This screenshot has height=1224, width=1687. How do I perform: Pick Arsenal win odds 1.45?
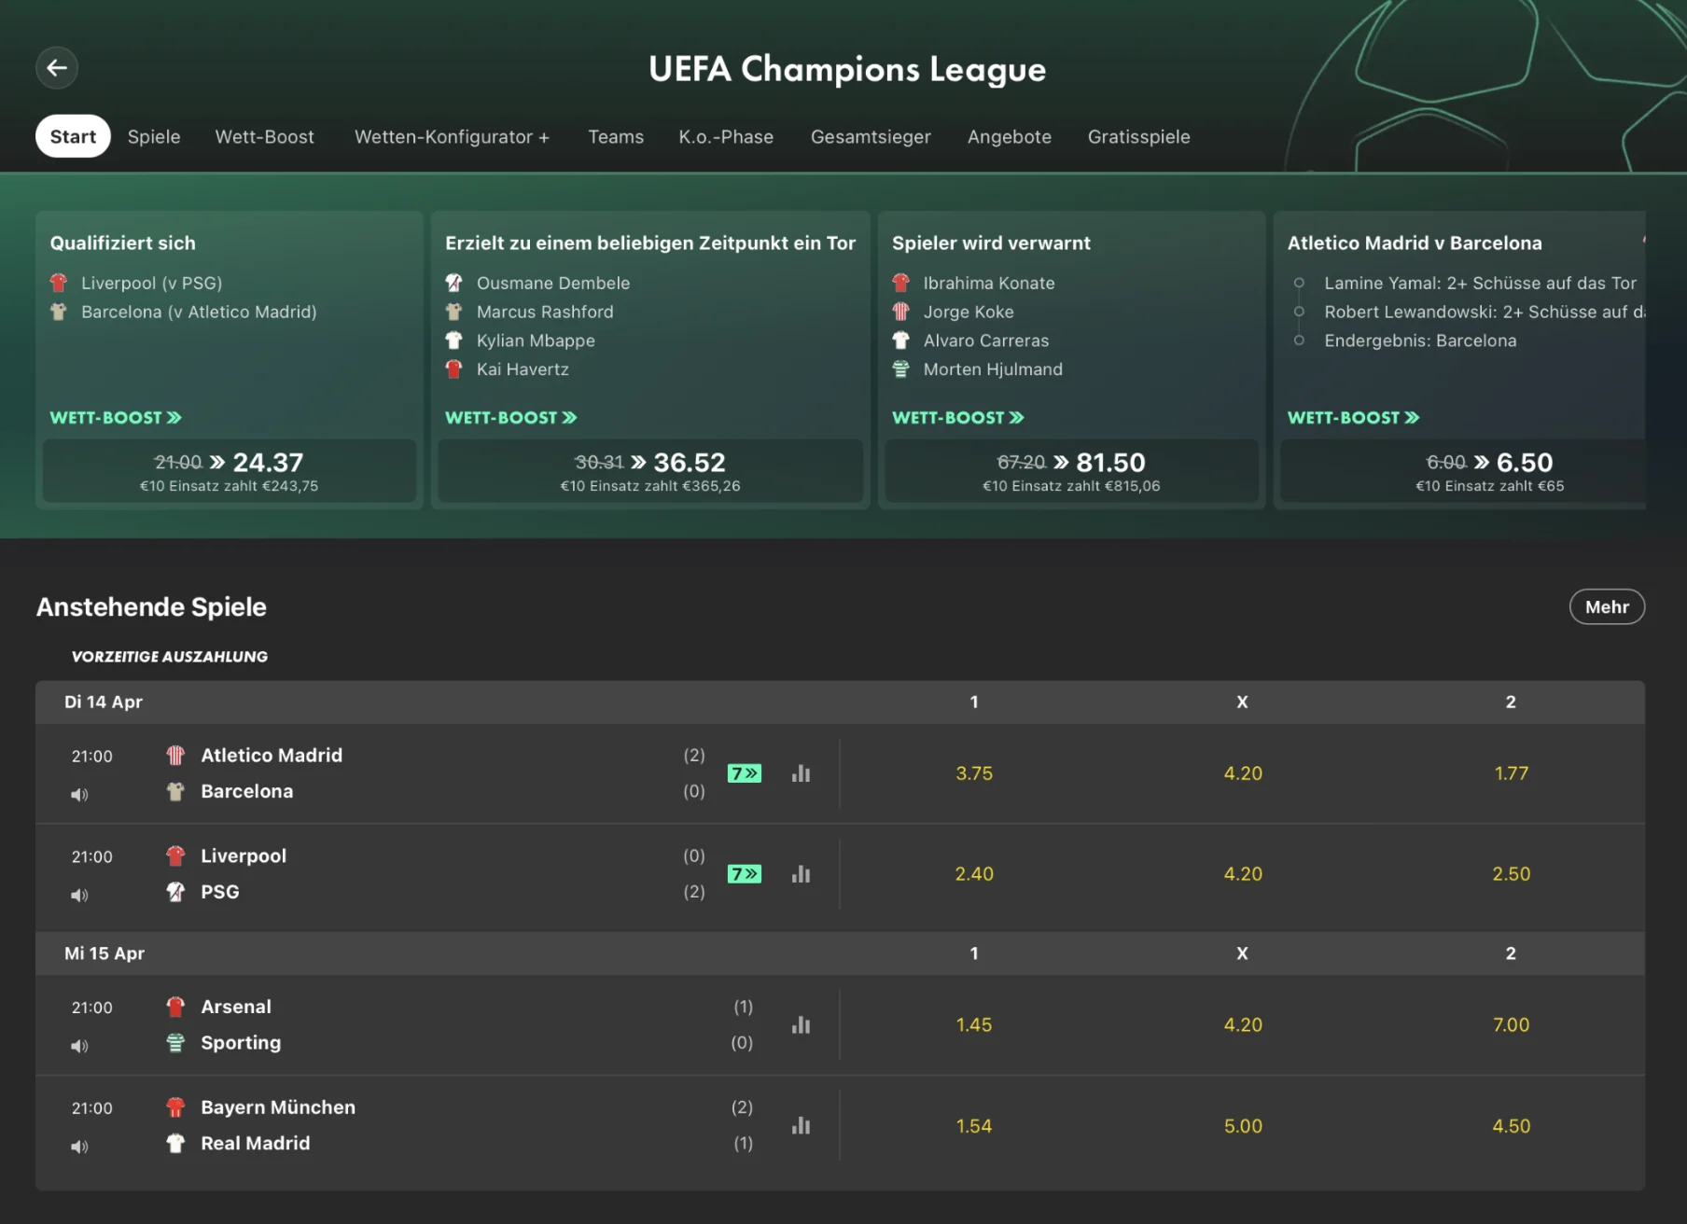coord(974,1025)
